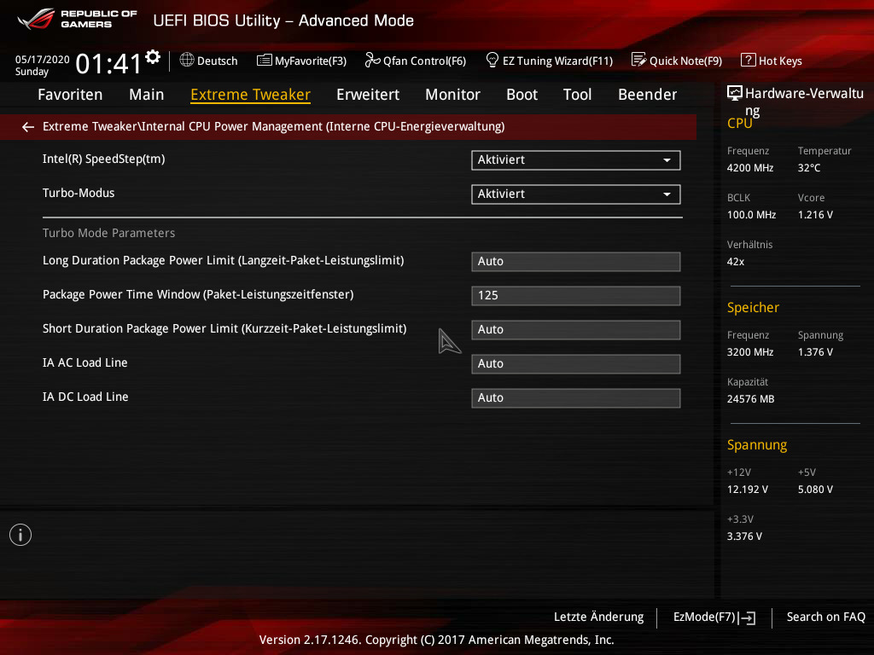This screenshot has width=874, height=655.
Task: Click the Long Duration Package Power Limit label
Action: point(223,261)
